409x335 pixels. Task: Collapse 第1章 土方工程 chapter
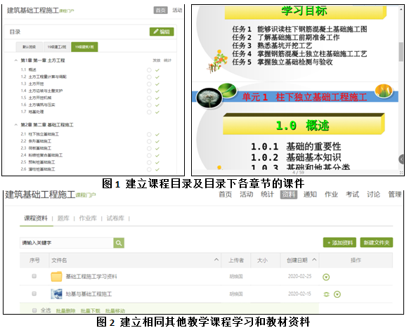click(16, 60)
